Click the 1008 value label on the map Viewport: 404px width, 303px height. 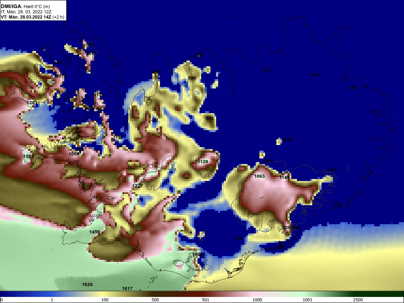[x=74, y=154]
